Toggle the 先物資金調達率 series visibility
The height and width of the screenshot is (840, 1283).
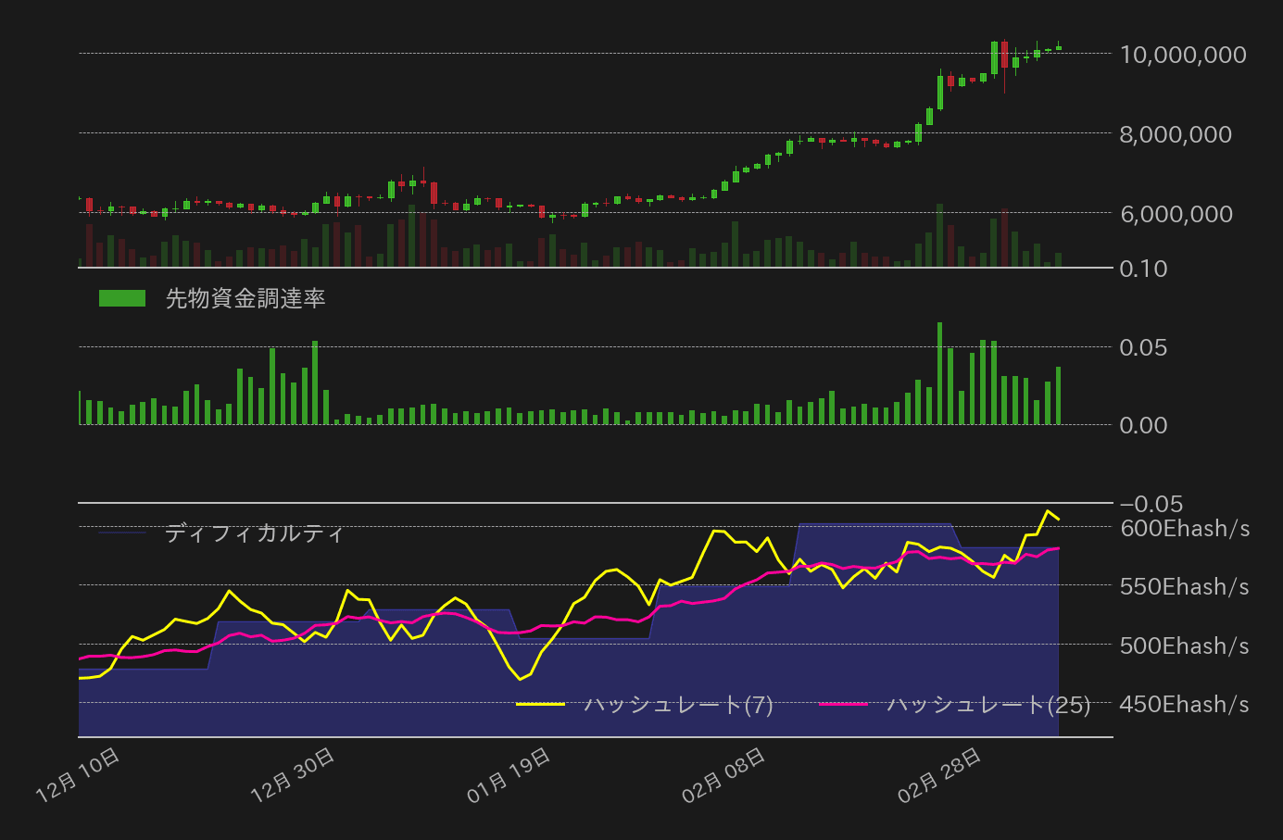click(x=245, y=299)
